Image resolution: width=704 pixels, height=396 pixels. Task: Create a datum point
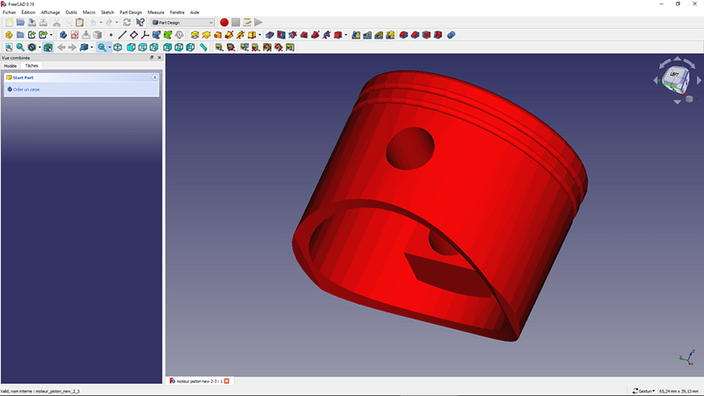(111, 35)
